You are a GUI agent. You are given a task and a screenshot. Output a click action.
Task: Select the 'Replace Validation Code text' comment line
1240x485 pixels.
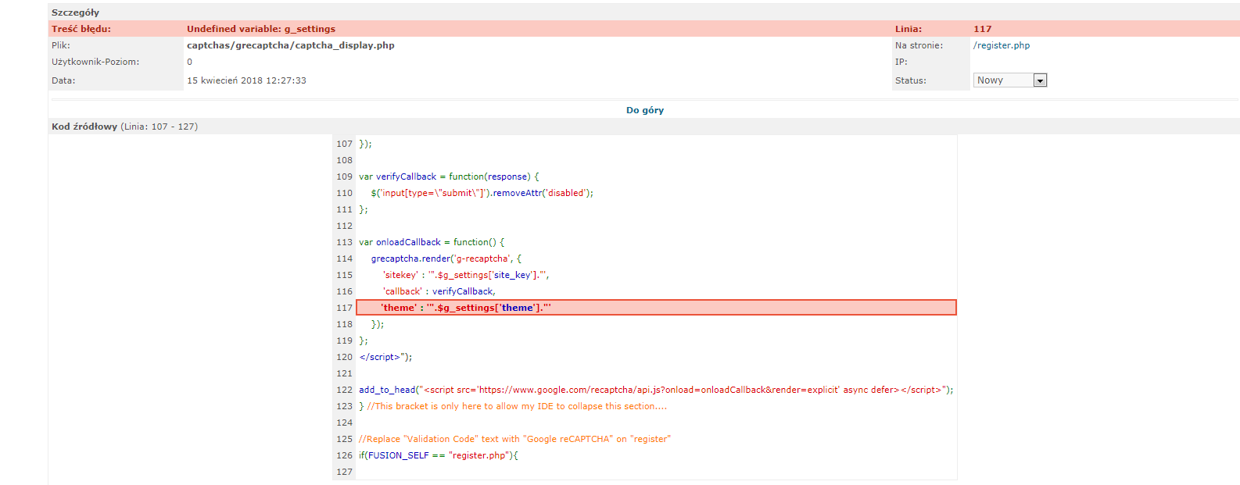(515, 439)
